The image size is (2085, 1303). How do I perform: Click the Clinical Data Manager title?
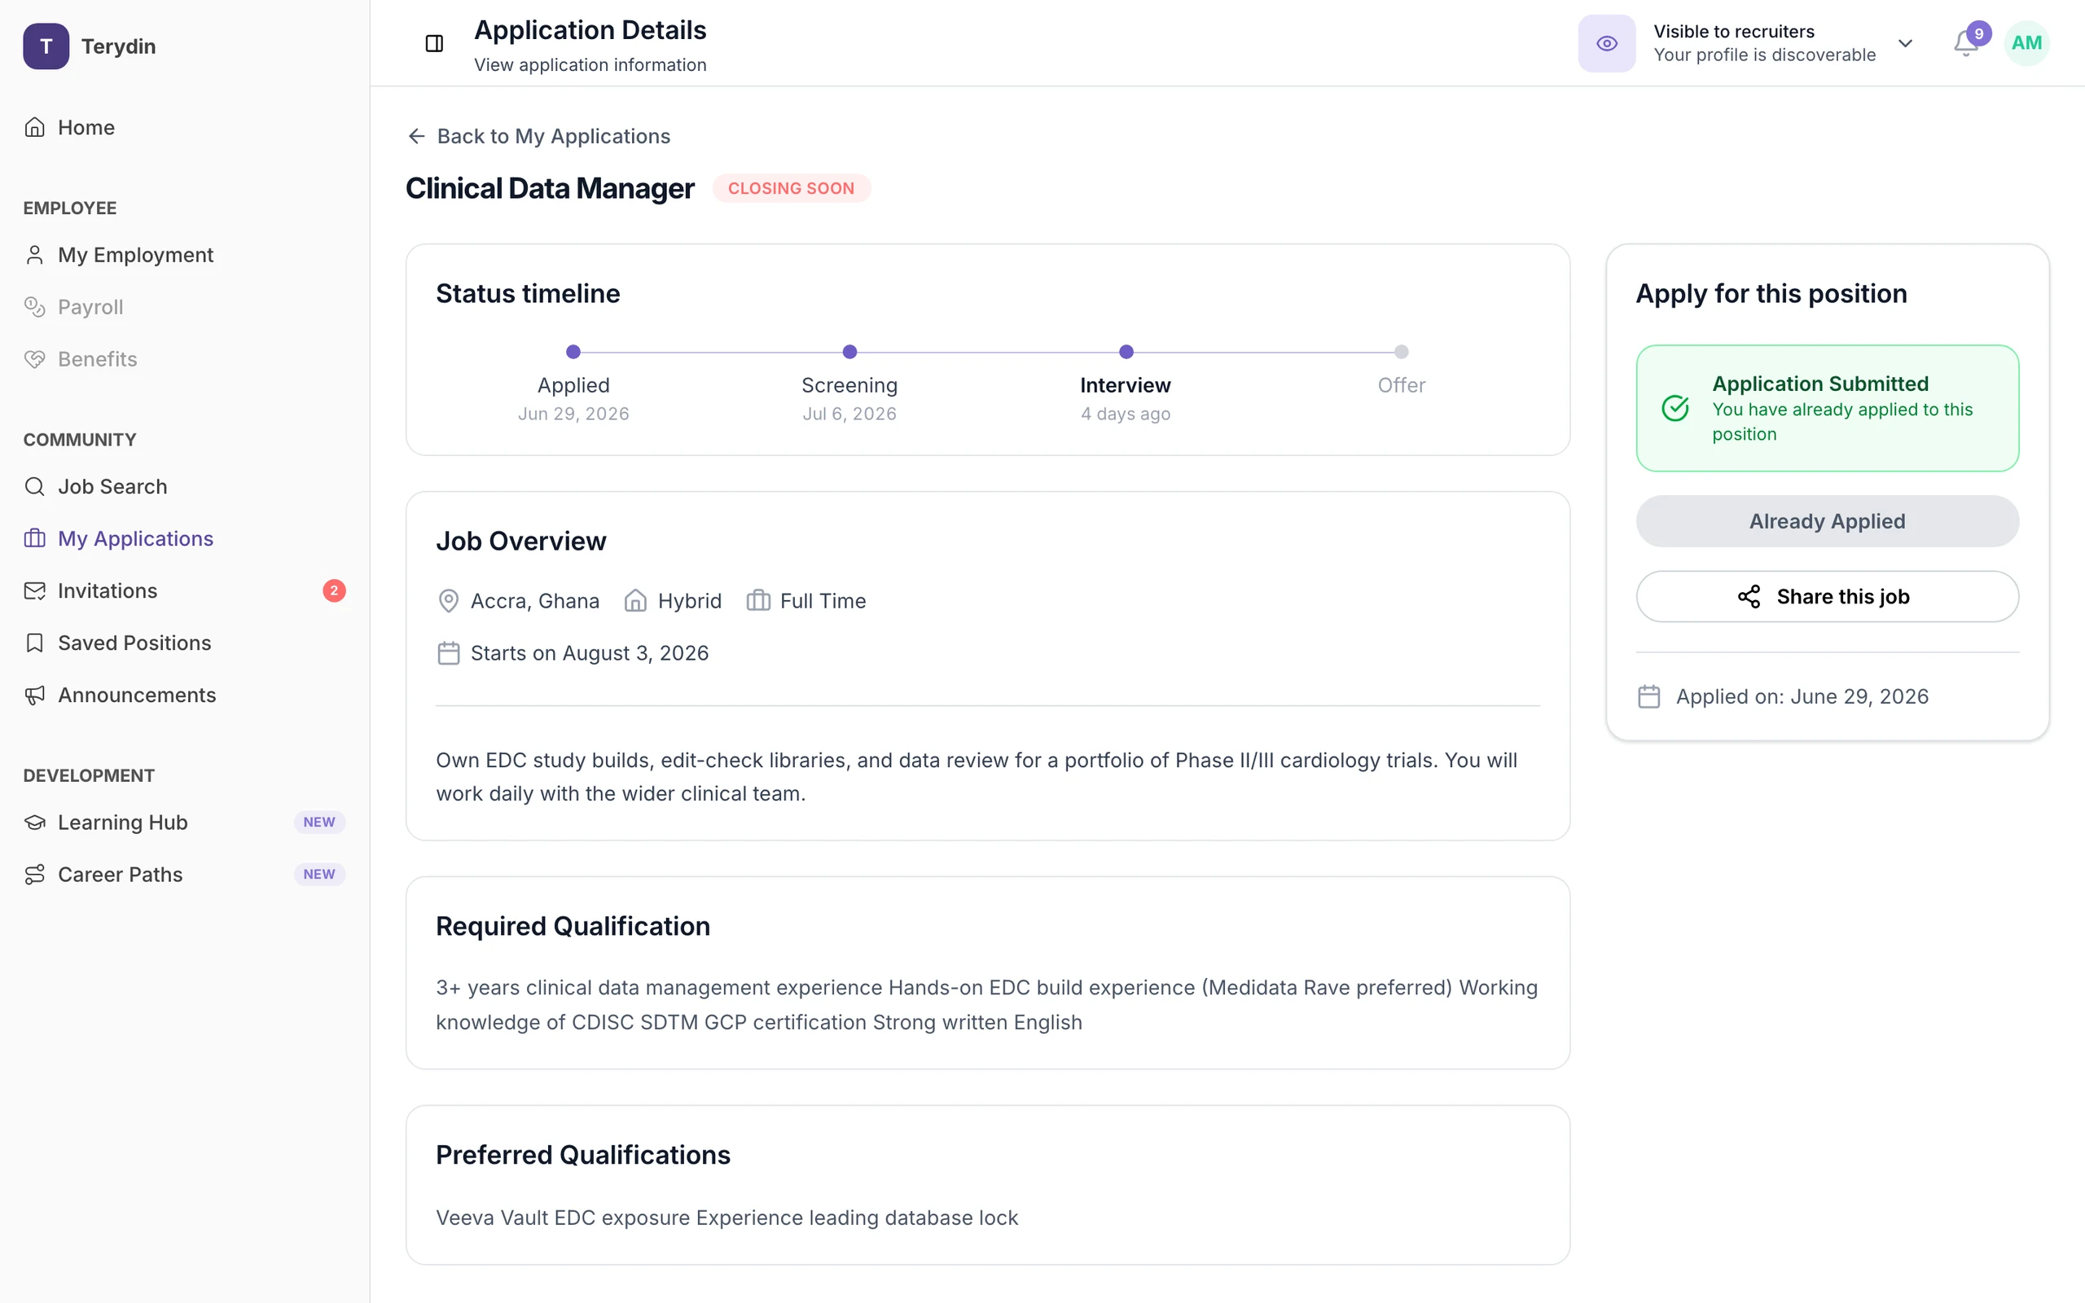tap(550, 188)
